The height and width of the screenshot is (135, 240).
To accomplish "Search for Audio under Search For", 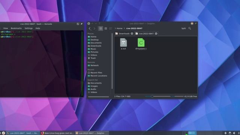I will [93, 89].
